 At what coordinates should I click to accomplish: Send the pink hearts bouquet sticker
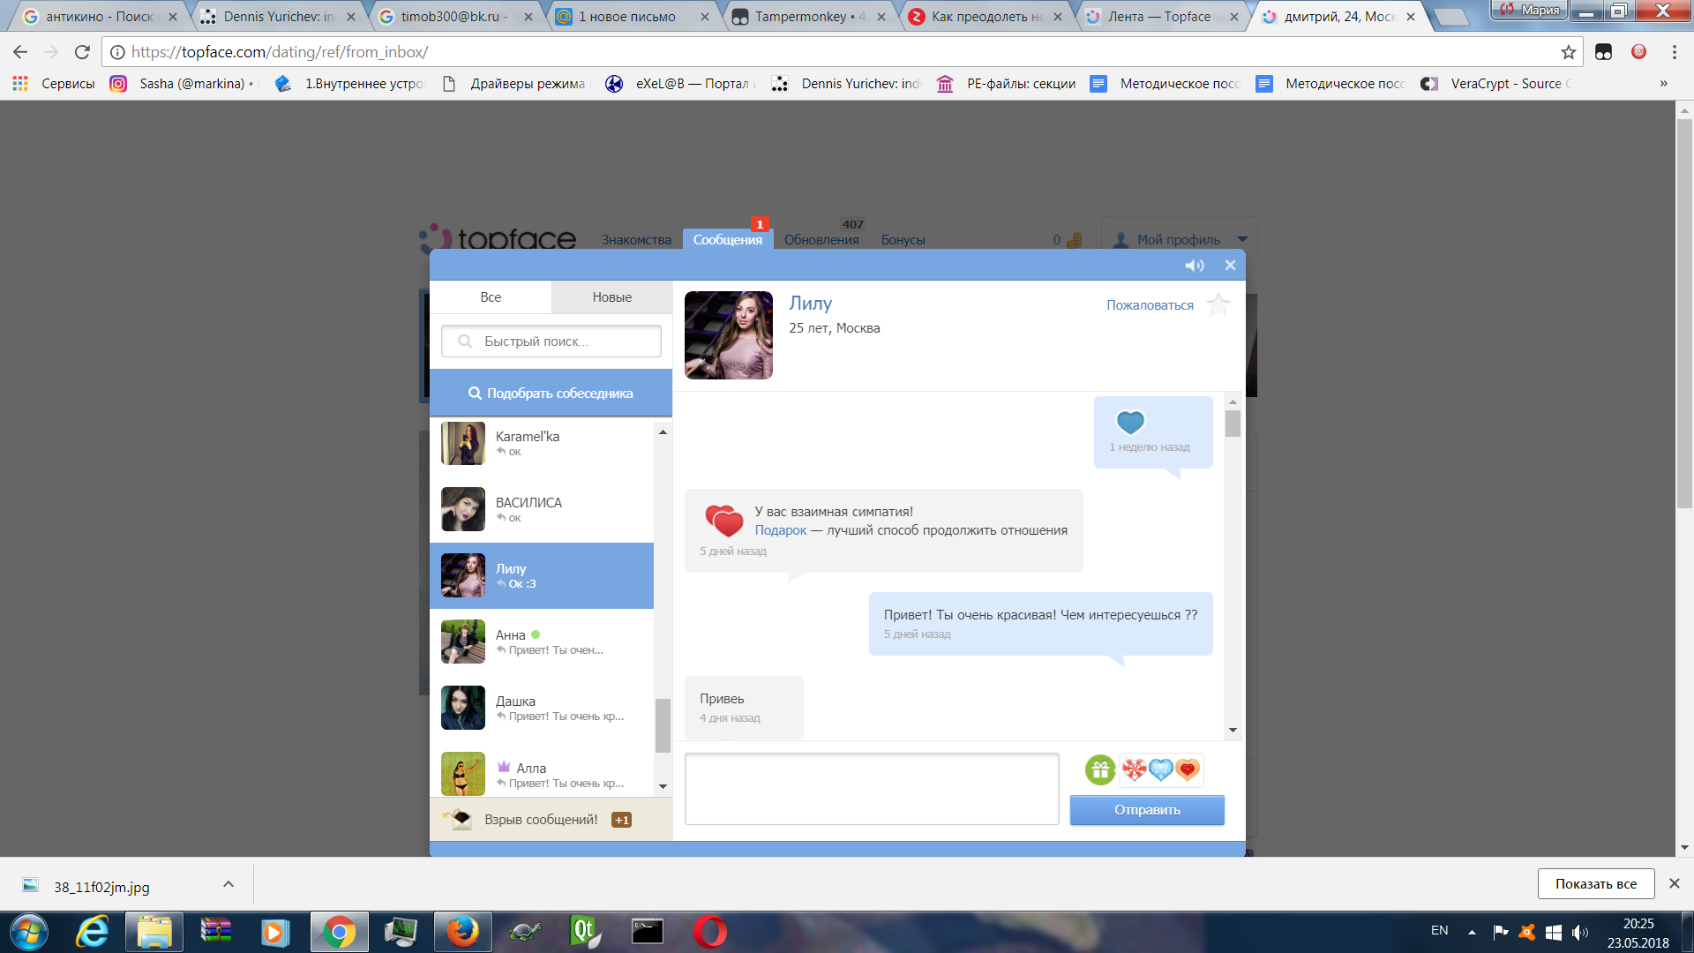(x=1134, y=770)
